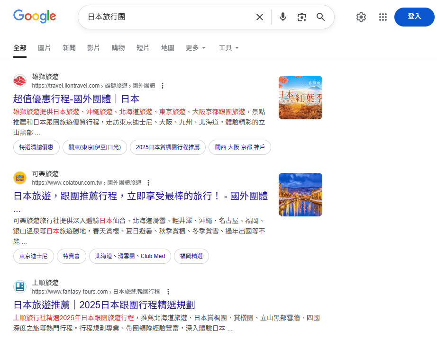Select the 2025日本賞楓團行程推薦 chip
The width and height of the screenshot is (437, 340).
pyautogui.click(x=168, y=147)
